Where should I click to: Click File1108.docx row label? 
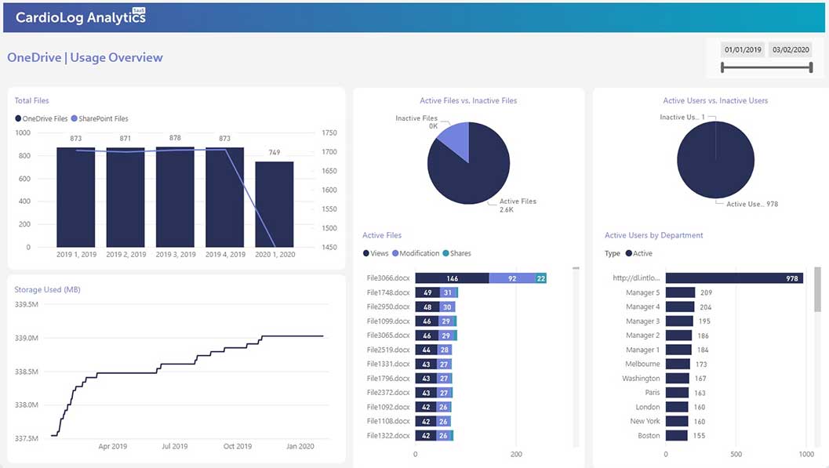(388, 421)
